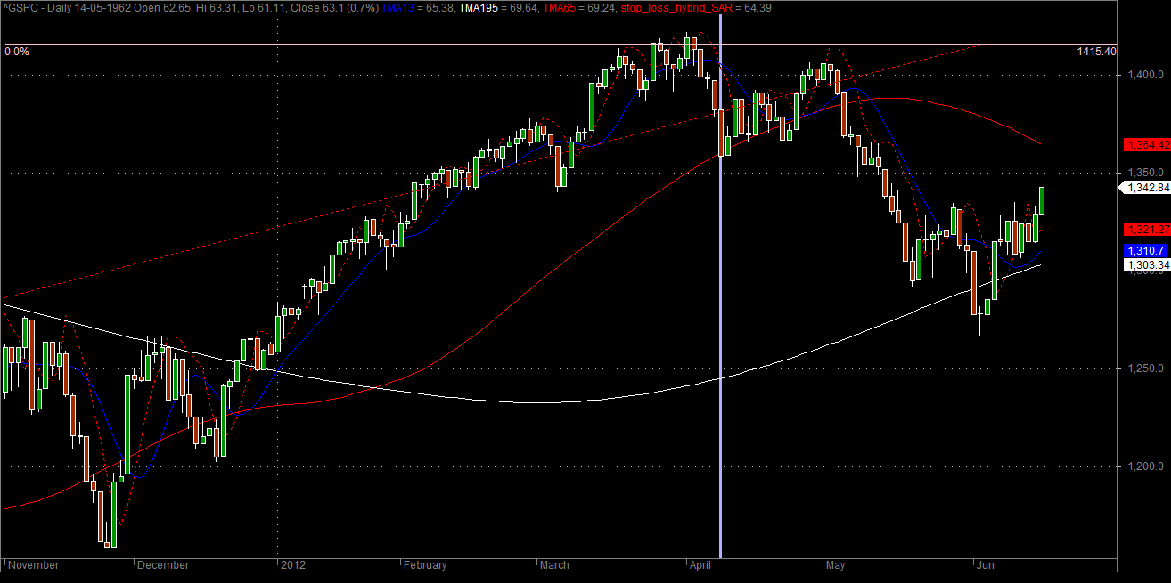Click the 1,400 price axis label
The width and height of the screenshot is (1171, 583).
[x=1138, y=77]
